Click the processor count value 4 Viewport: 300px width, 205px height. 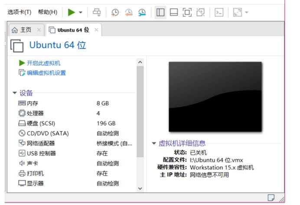tap(98, 114)
